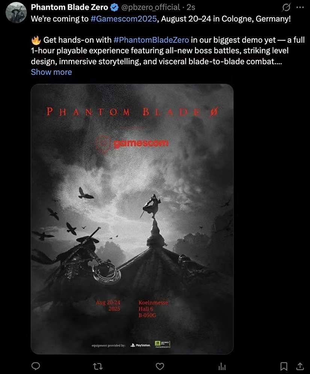
Task: Share the post via upload arrow icon
Action: click(300, 366)
